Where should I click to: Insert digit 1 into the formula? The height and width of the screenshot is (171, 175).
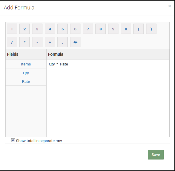pos(12,29)
